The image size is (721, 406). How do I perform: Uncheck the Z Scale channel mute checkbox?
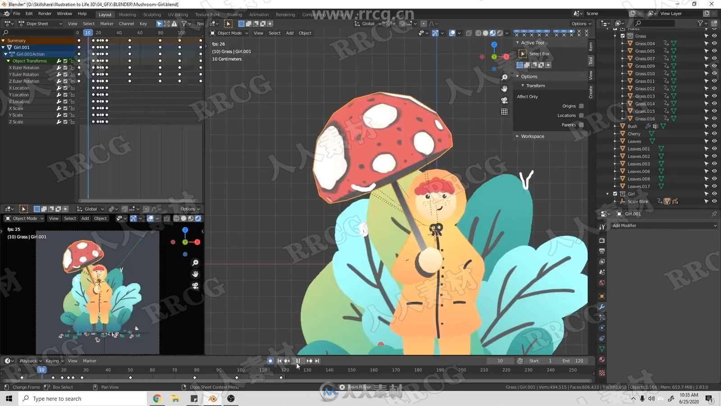[65, 122]
